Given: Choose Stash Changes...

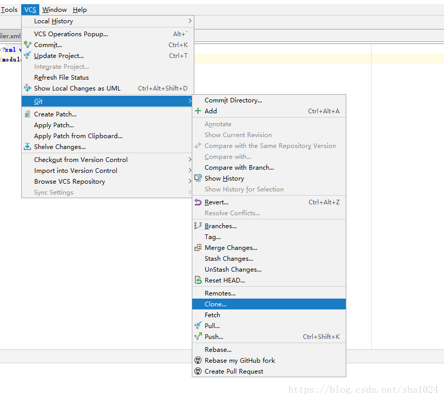Looking at the screenshot, I should 269,259.
